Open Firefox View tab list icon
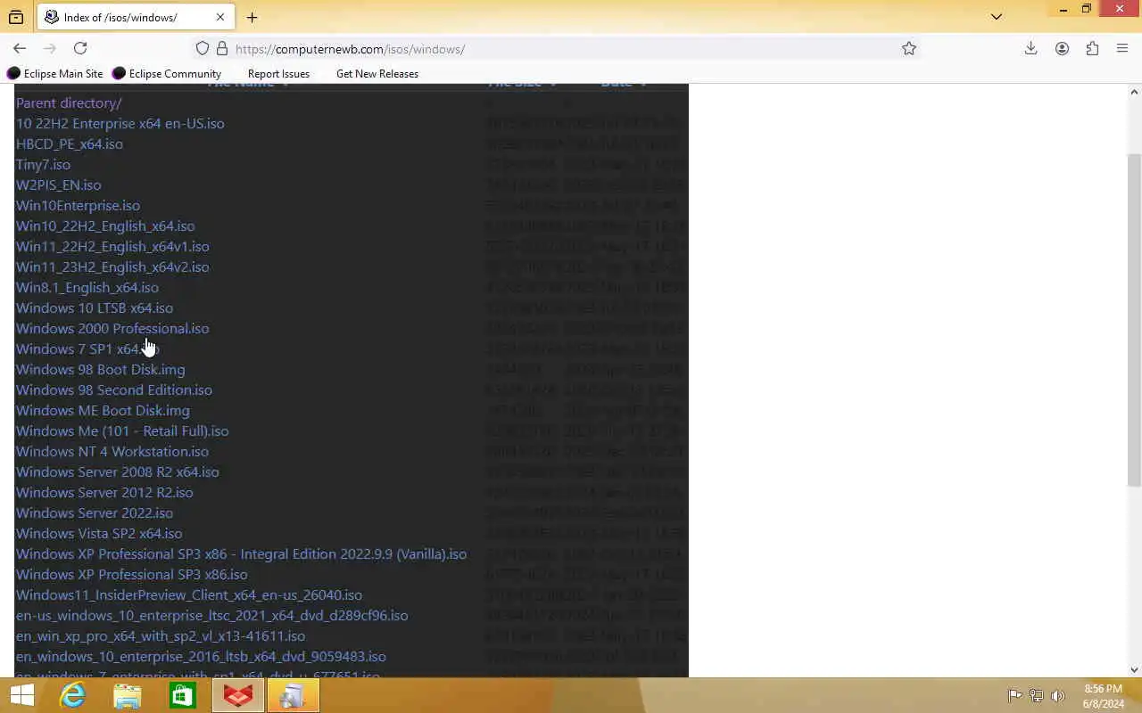 [x=16, y=17]
